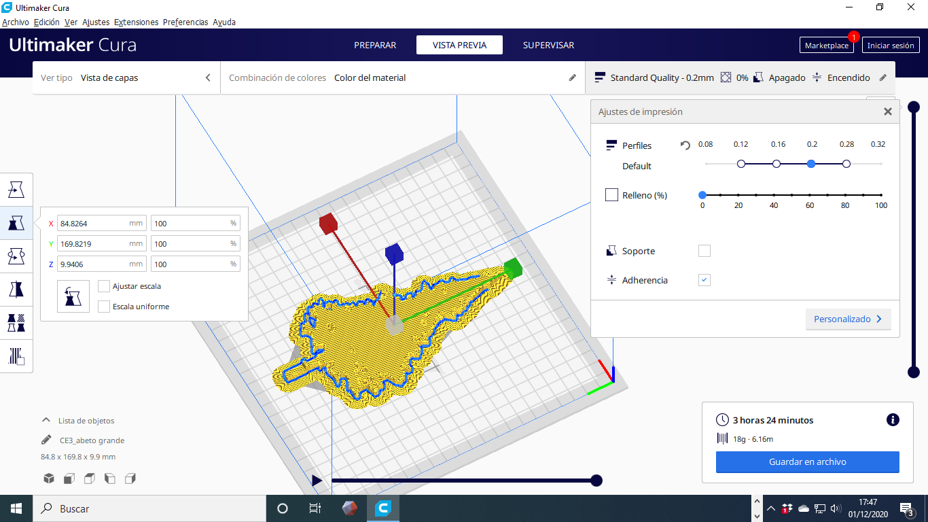Toggle the Relleno gradual checkbox

pos(611,195)
